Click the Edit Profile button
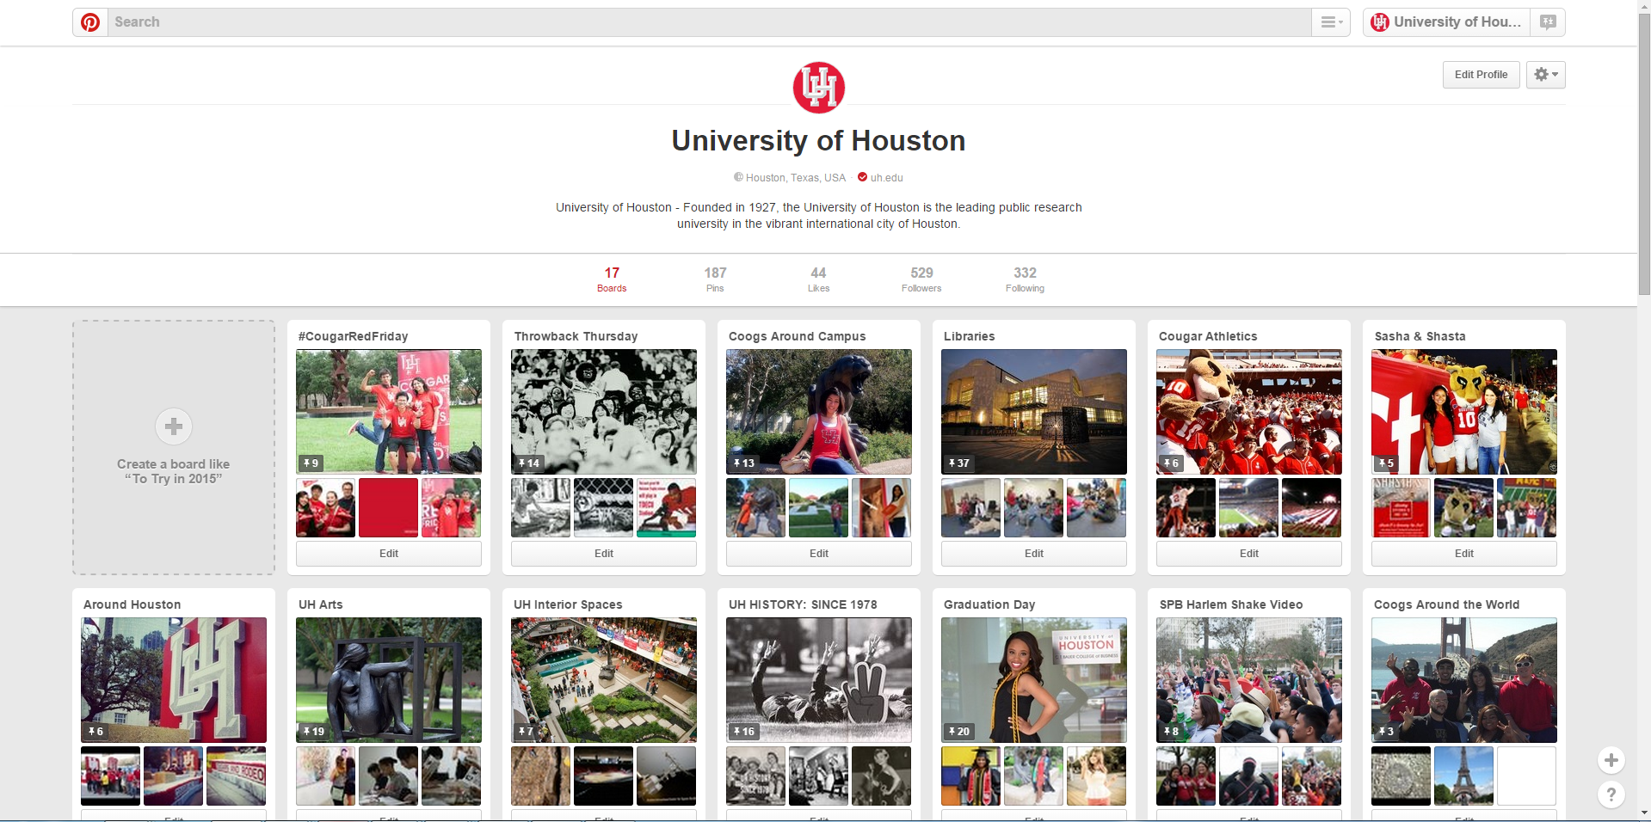This screenshot has height=822, width=1651. [x=1481, y=75]
